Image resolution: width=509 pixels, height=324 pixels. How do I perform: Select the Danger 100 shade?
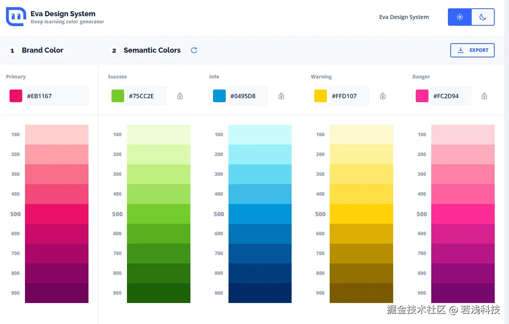tap(463, 135)
